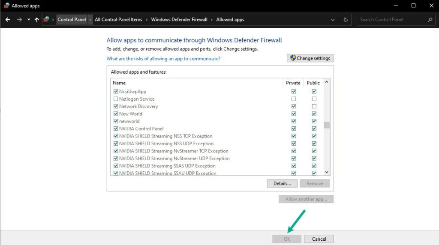Click the apps list scrollbar thumb
This screenshot has height=245, width=439.
click(326, 125)
